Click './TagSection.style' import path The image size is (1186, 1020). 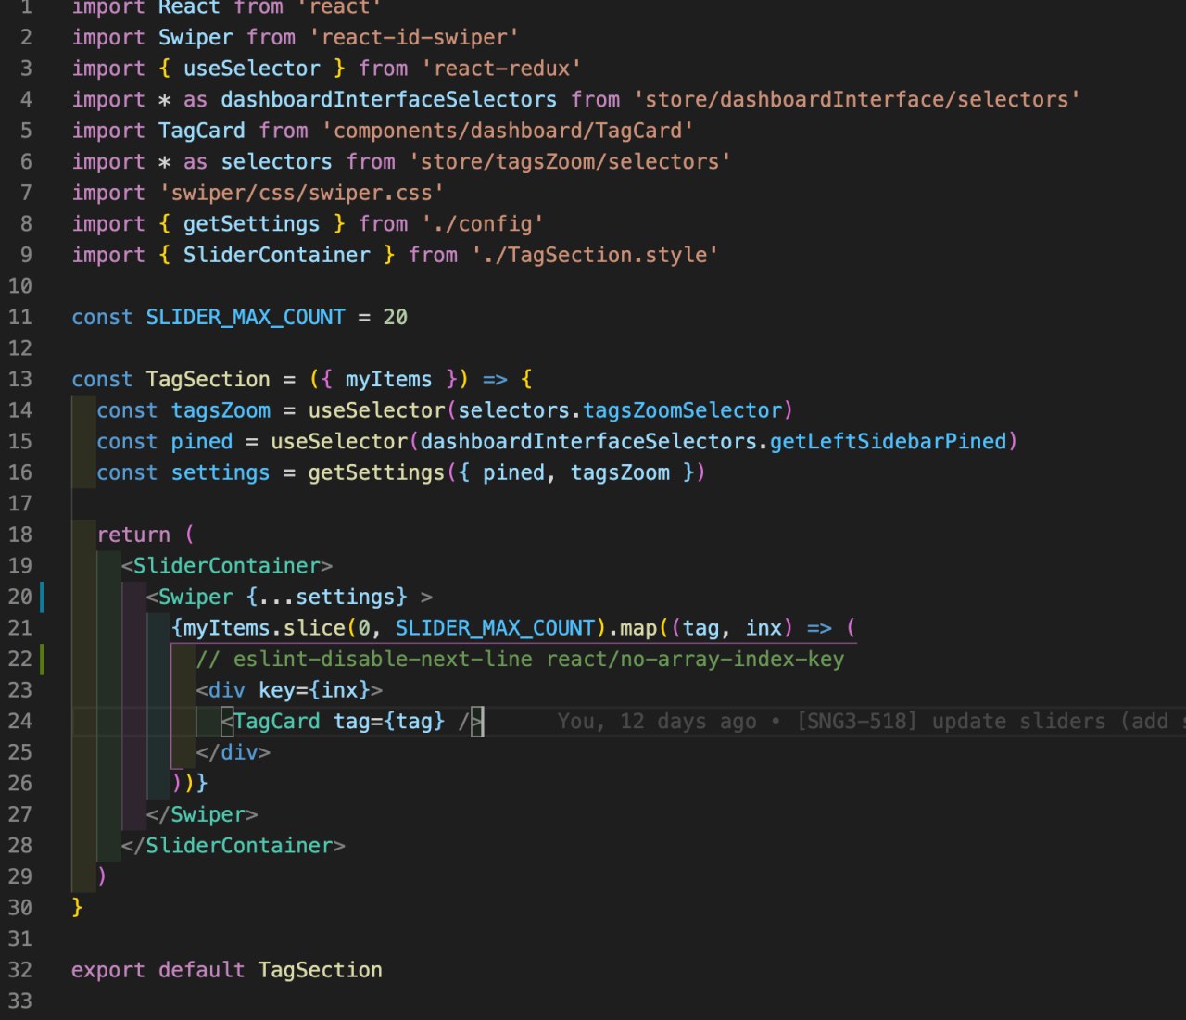pyautogui.click(x=595, y=255)
